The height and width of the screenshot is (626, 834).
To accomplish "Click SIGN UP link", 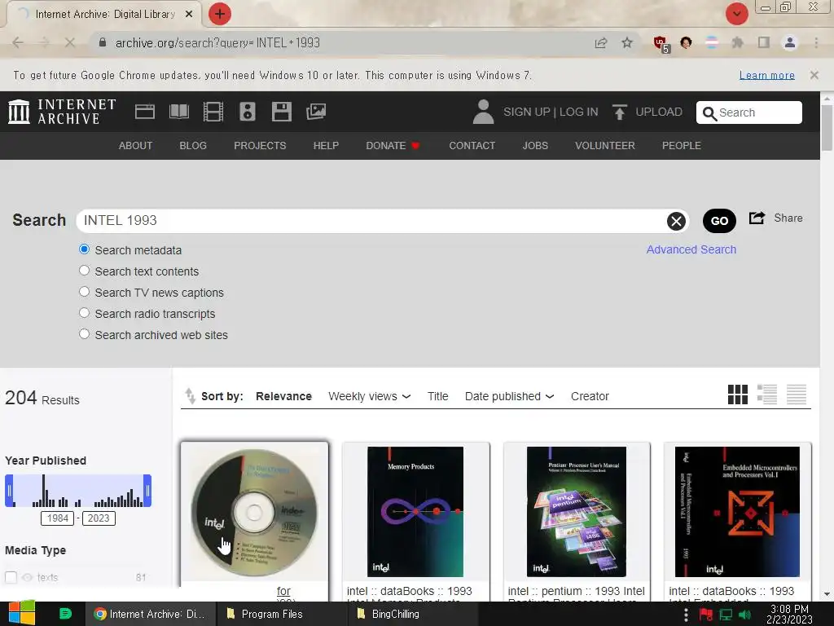I will pyautogui.click(x=527, y=112).
